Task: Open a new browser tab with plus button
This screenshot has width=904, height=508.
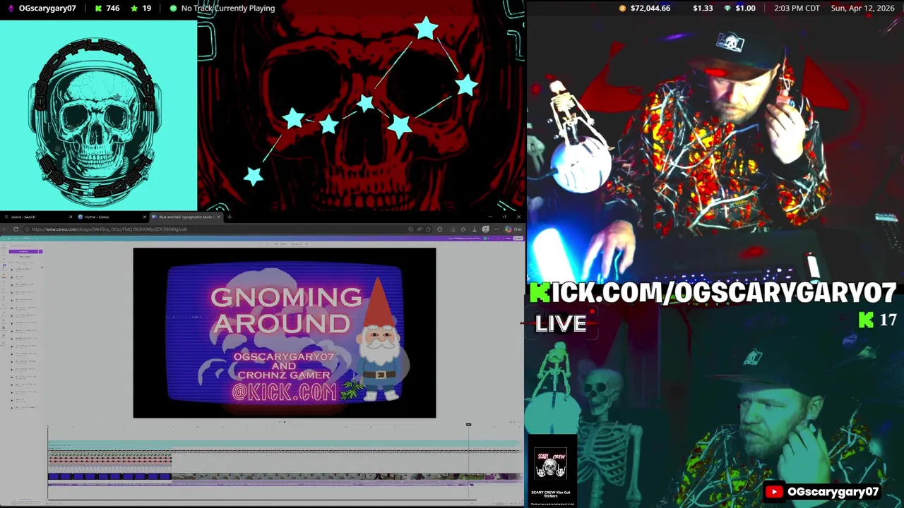Action: (x=230, y=217)
